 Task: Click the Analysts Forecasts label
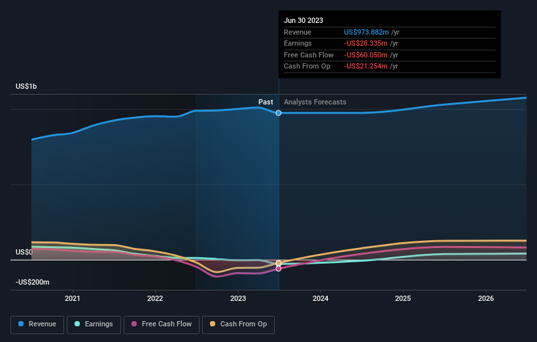pyautogui.click(x=315, y=102)
